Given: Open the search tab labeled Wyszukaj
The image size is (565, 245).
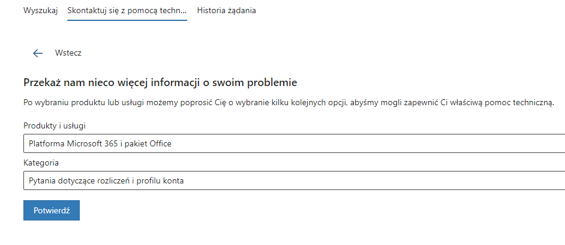Looking at the screenshot, I should [x=41, y=10].
